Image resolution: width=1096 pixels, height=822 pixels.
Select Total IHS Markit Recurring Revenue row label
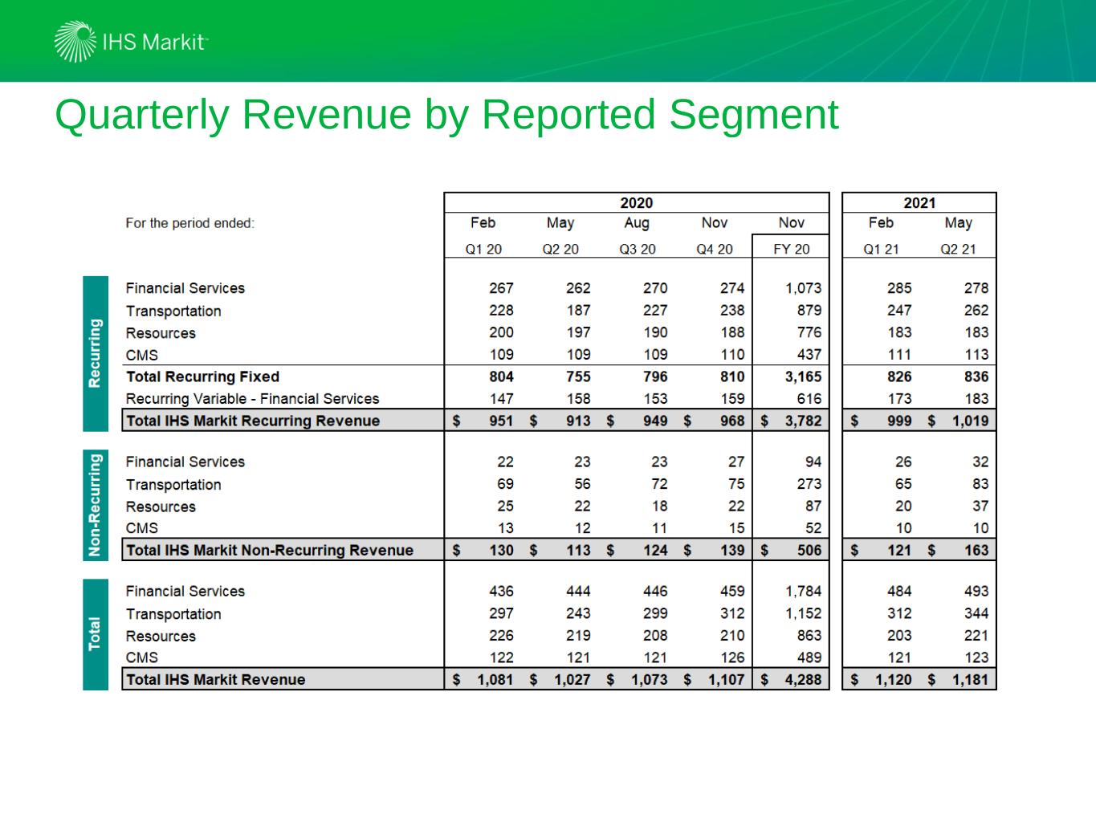pos(253,421)
